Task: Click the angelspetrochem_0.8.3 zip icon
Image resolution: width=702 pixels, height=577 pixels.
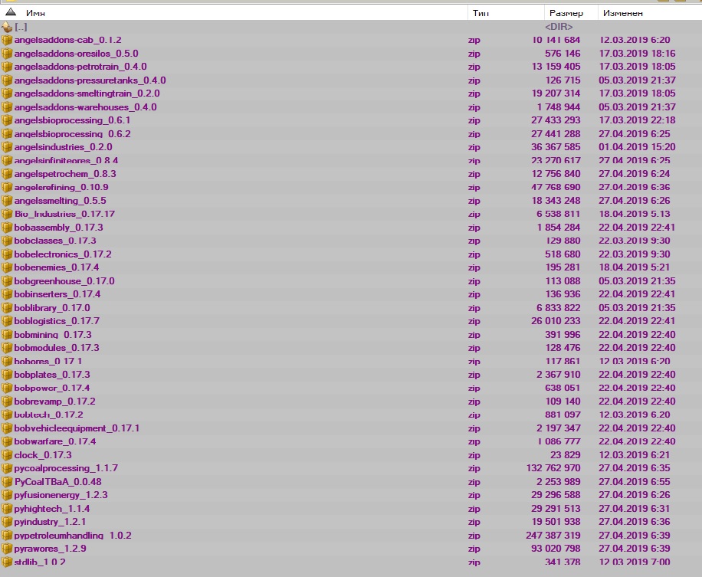Action: 7,174
